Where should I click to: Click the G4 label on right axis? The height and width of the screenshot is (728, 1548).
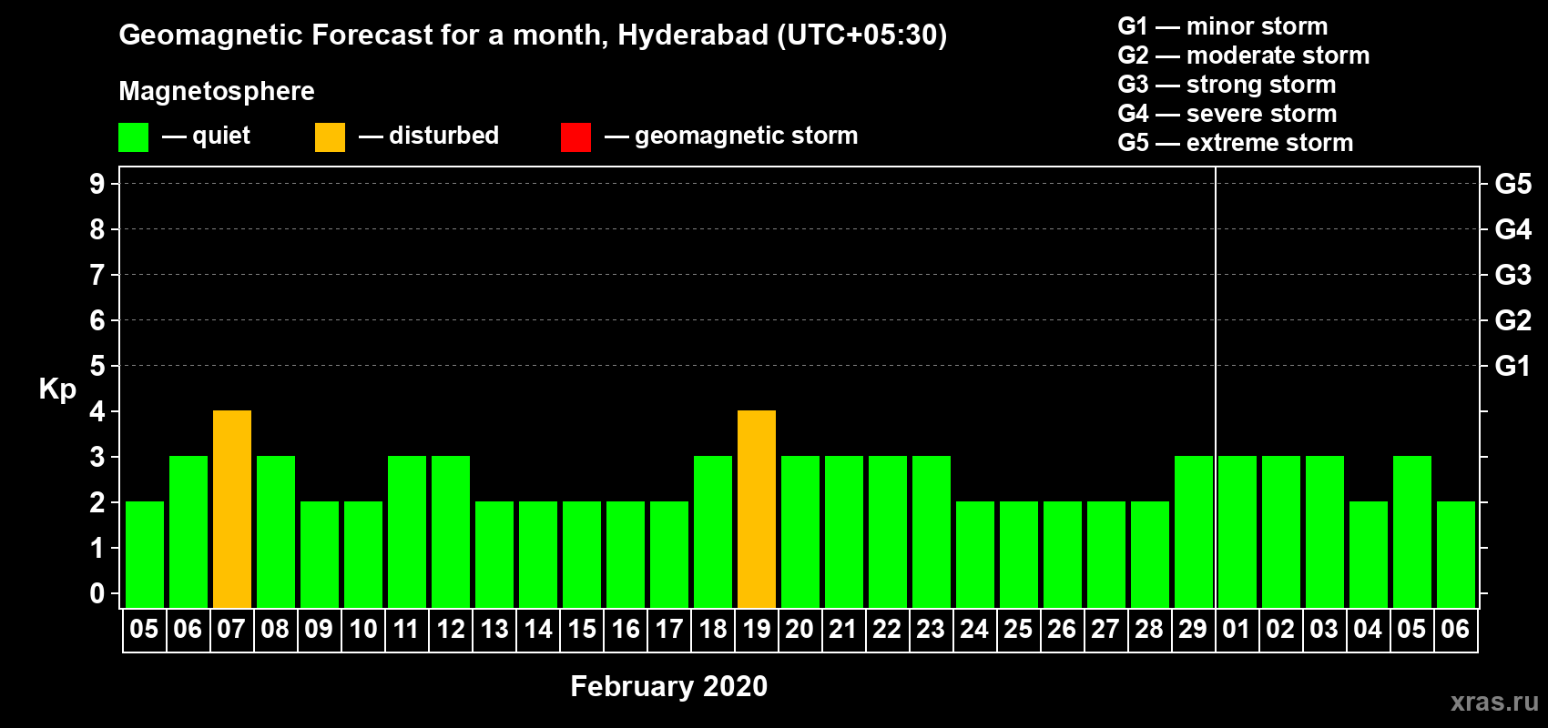point(1513,229)
